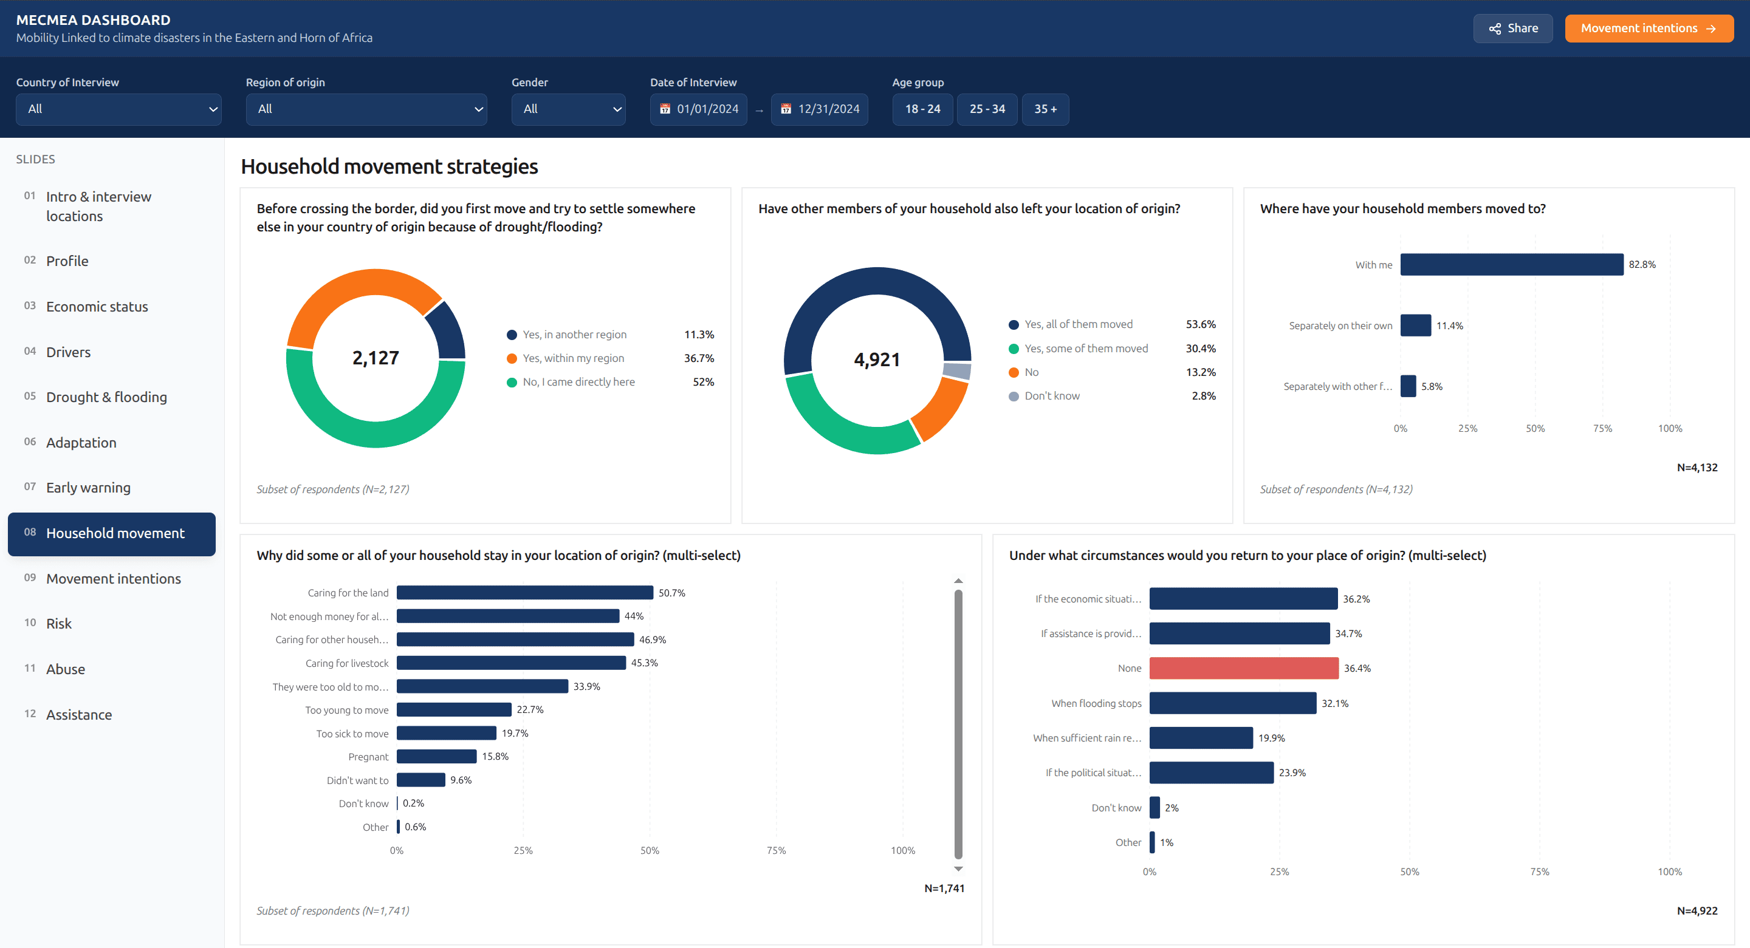Go to Movement intentions via orange button
This screenshot has height=948, width=1750.
(1649, 29)
